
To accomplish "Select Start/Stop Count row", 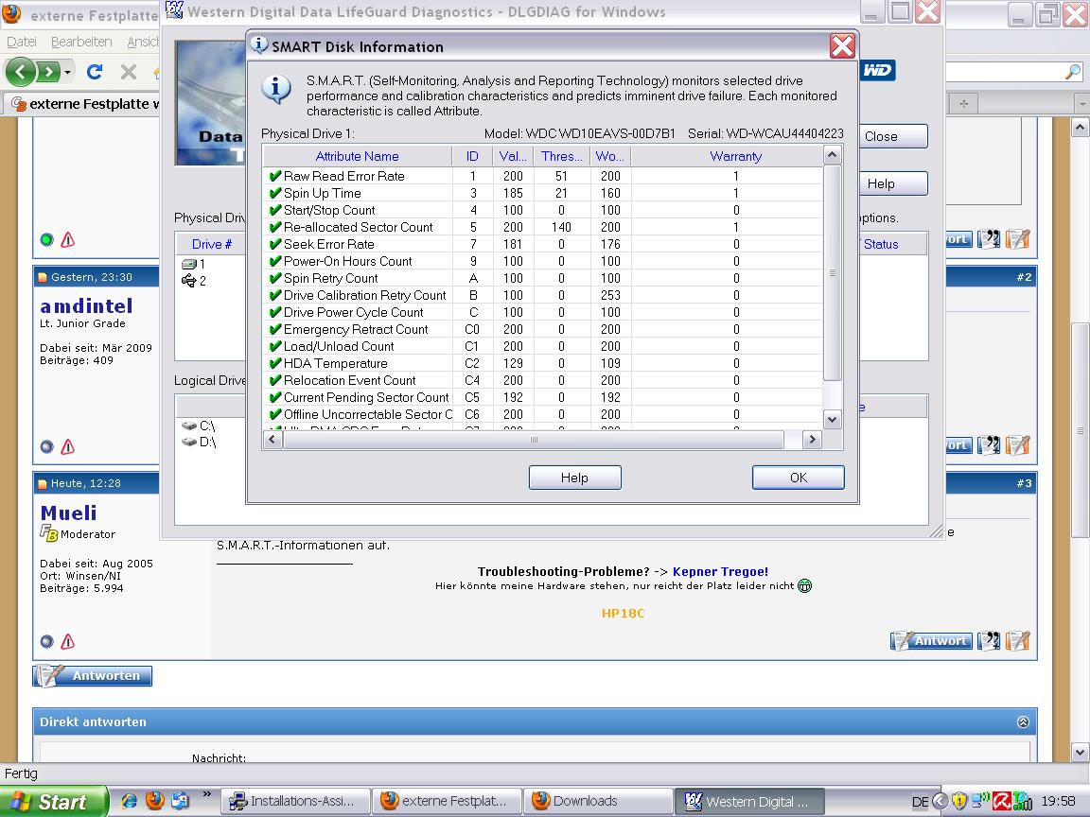I will pyautogui.click(x=542, y=210).
